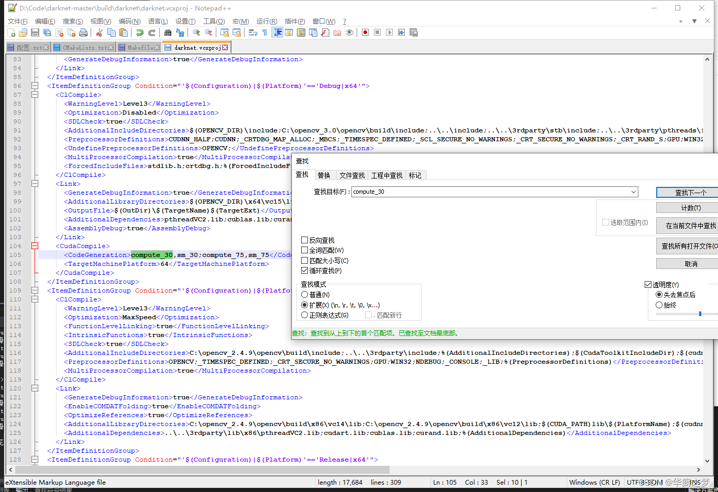Click the Windows (CR LF) status bar entry
The width and height of the screenshot is (718, 492).
coord(594,482)
